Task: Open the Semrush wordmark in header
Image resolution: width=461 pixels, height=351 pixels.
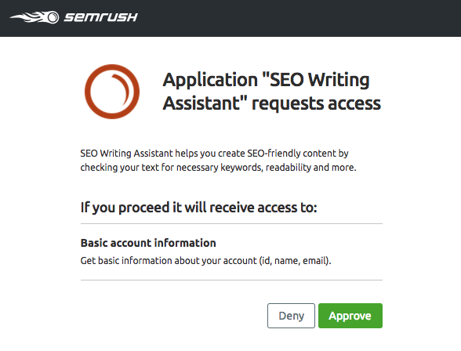Action: (x=101, y=17)
